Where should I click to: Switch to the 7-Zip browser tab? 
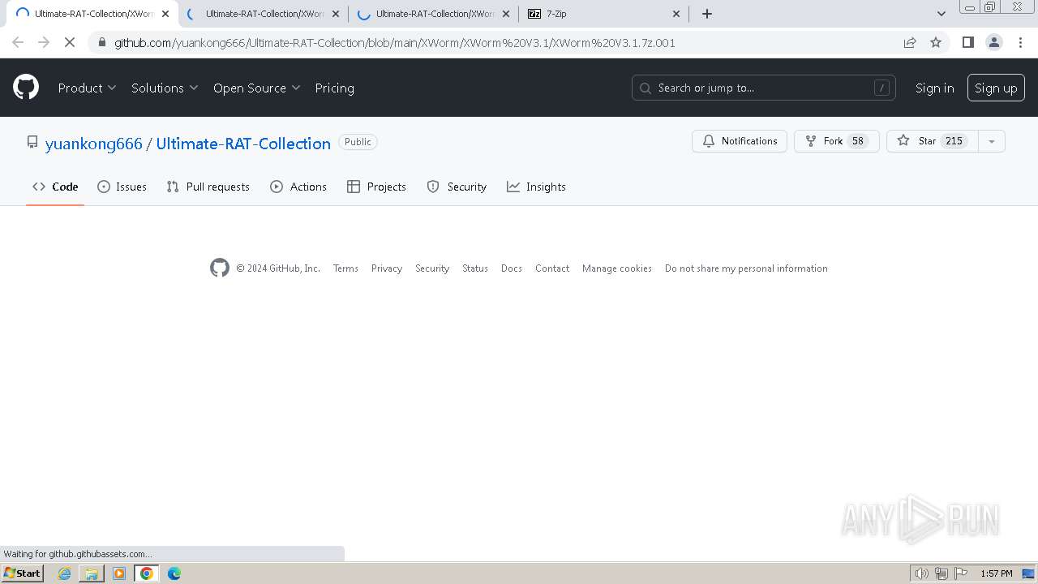(x=603, y=14)
